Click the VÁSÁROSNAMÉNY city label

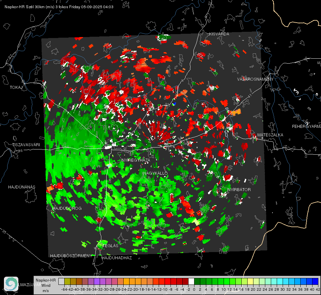pos(255,79)
